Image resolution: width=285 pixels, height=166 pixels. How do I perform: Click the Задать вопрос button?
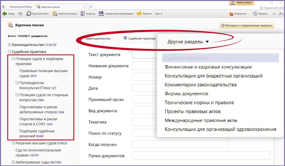pyautogui.click(x=241, y=3)
